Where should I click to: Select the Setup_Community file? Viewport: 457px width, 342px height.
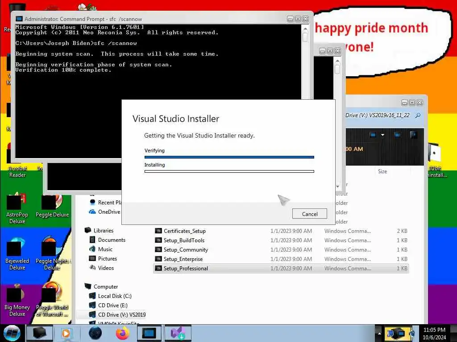(186, 249)
